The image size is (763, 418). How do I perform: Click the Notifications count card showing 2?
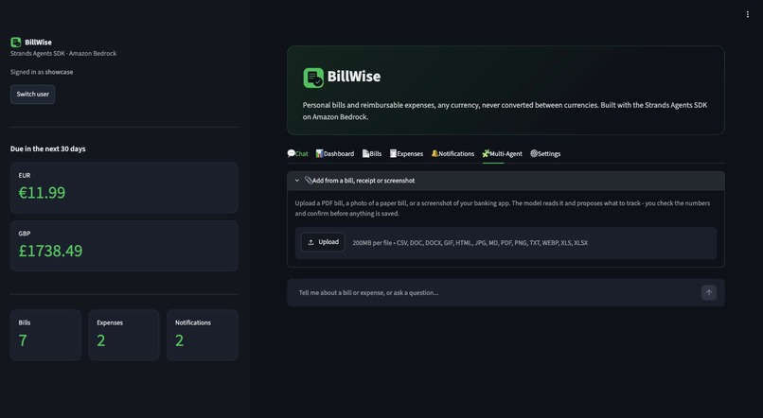pyautogui.click(x=203, y=335)
